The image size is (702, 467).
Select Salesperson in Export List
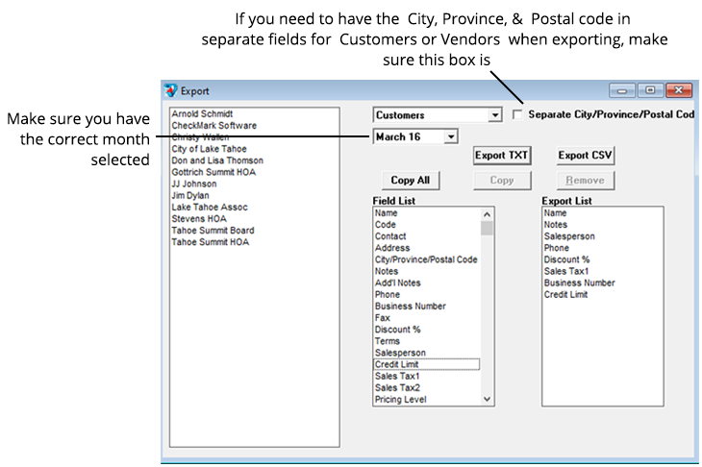point(568,236)
